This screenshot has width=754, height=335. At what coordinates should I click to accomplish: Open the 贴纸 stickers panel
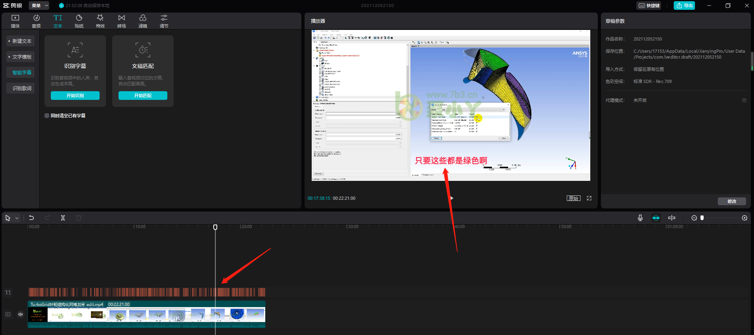79,21
